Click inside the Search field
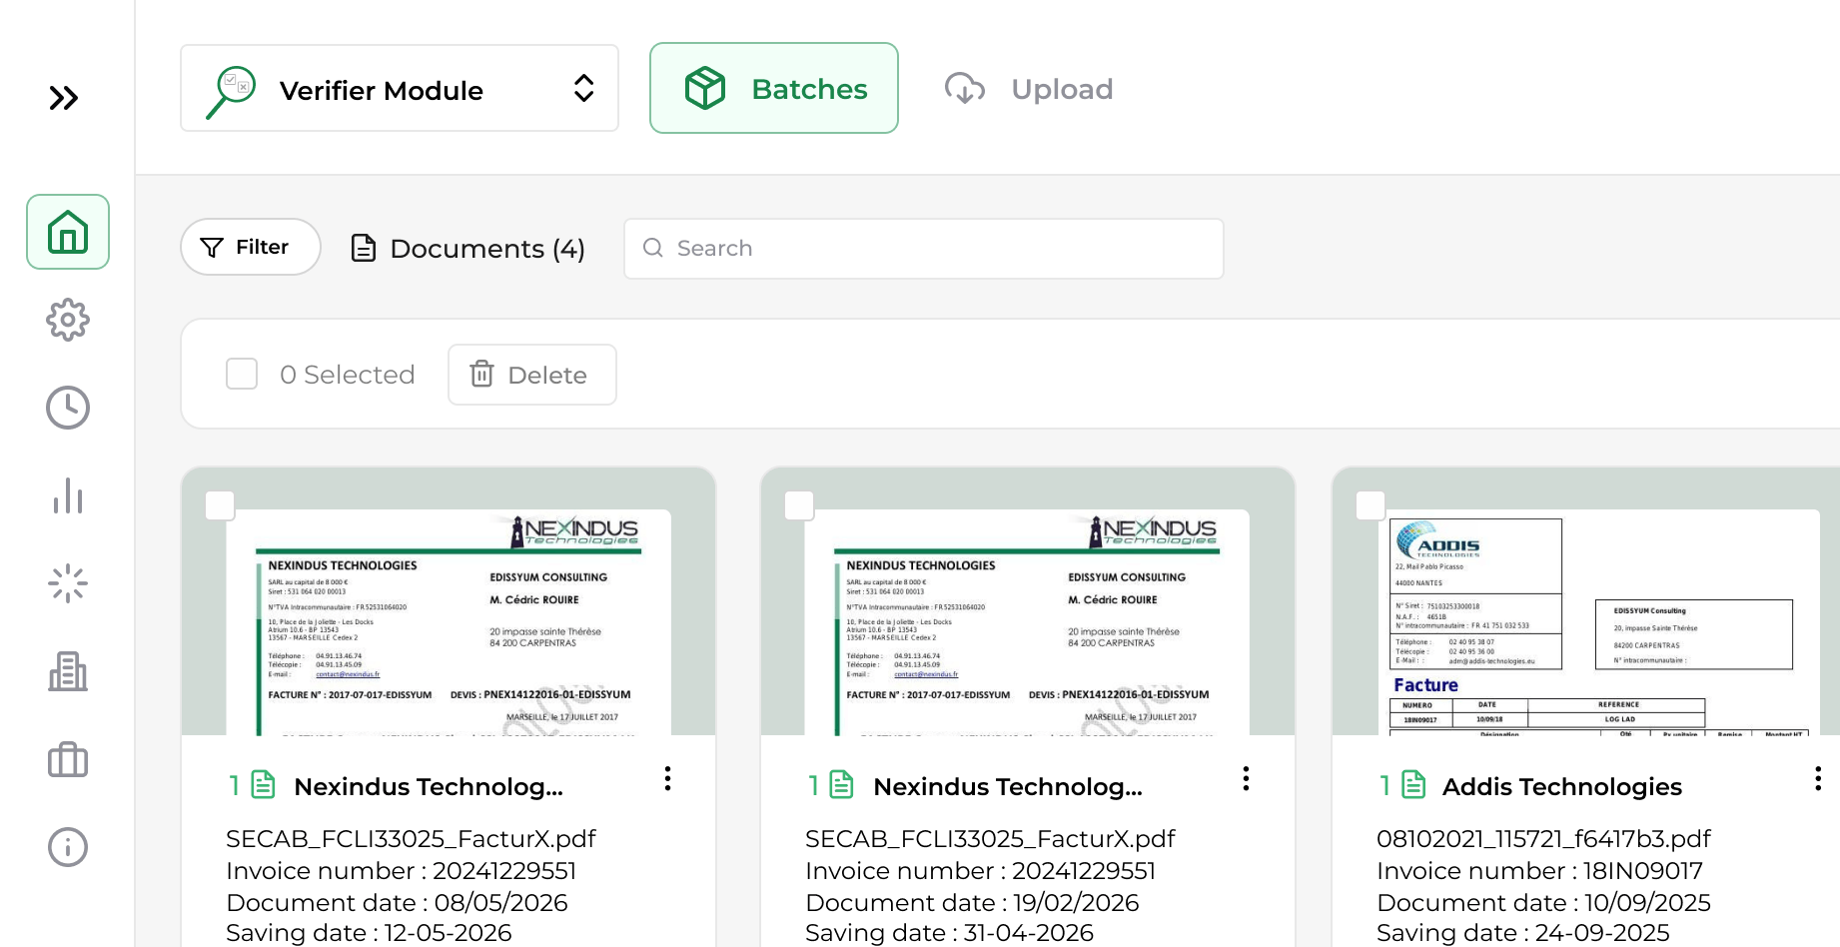1840x947 pixels. (x=922, y=248)
